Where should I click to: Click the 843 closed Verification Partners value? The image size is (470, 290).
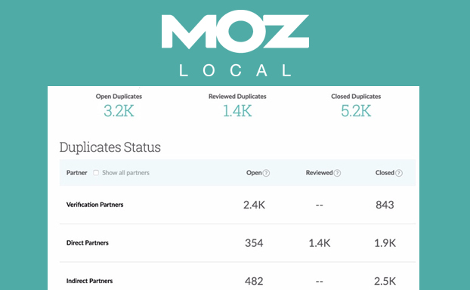[385, 205]
